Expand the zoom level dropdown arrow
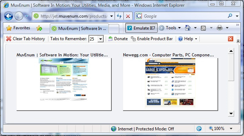This screenshot has height=136, width=244. coord(231,129)
